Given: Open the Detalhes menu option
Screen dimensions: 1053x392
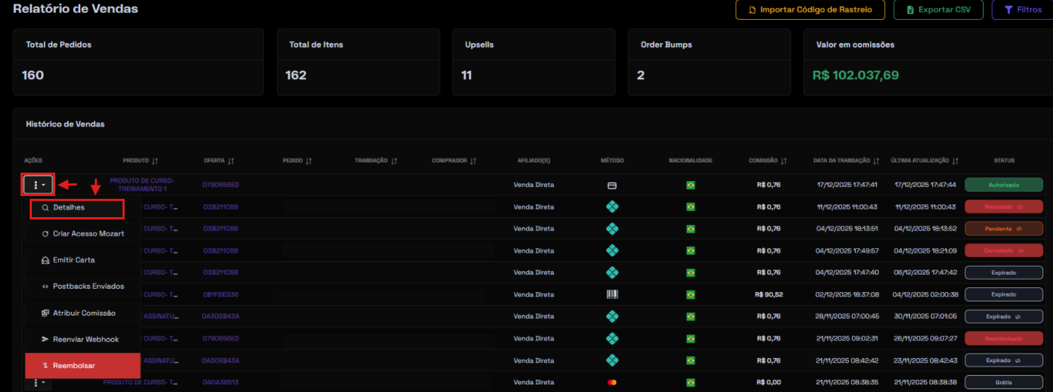Looking at the screenshot, I should (76, 208).
